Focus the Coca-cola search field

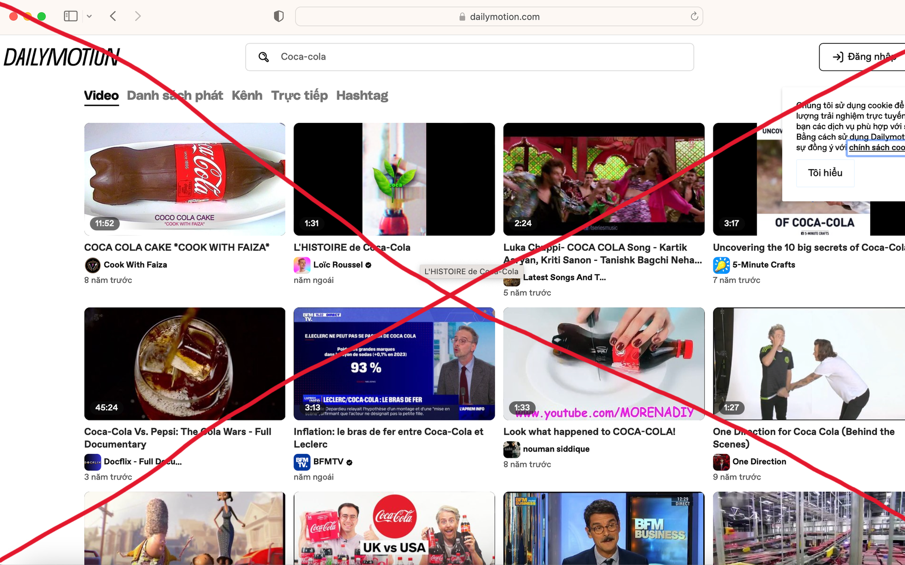coord(469,57)
